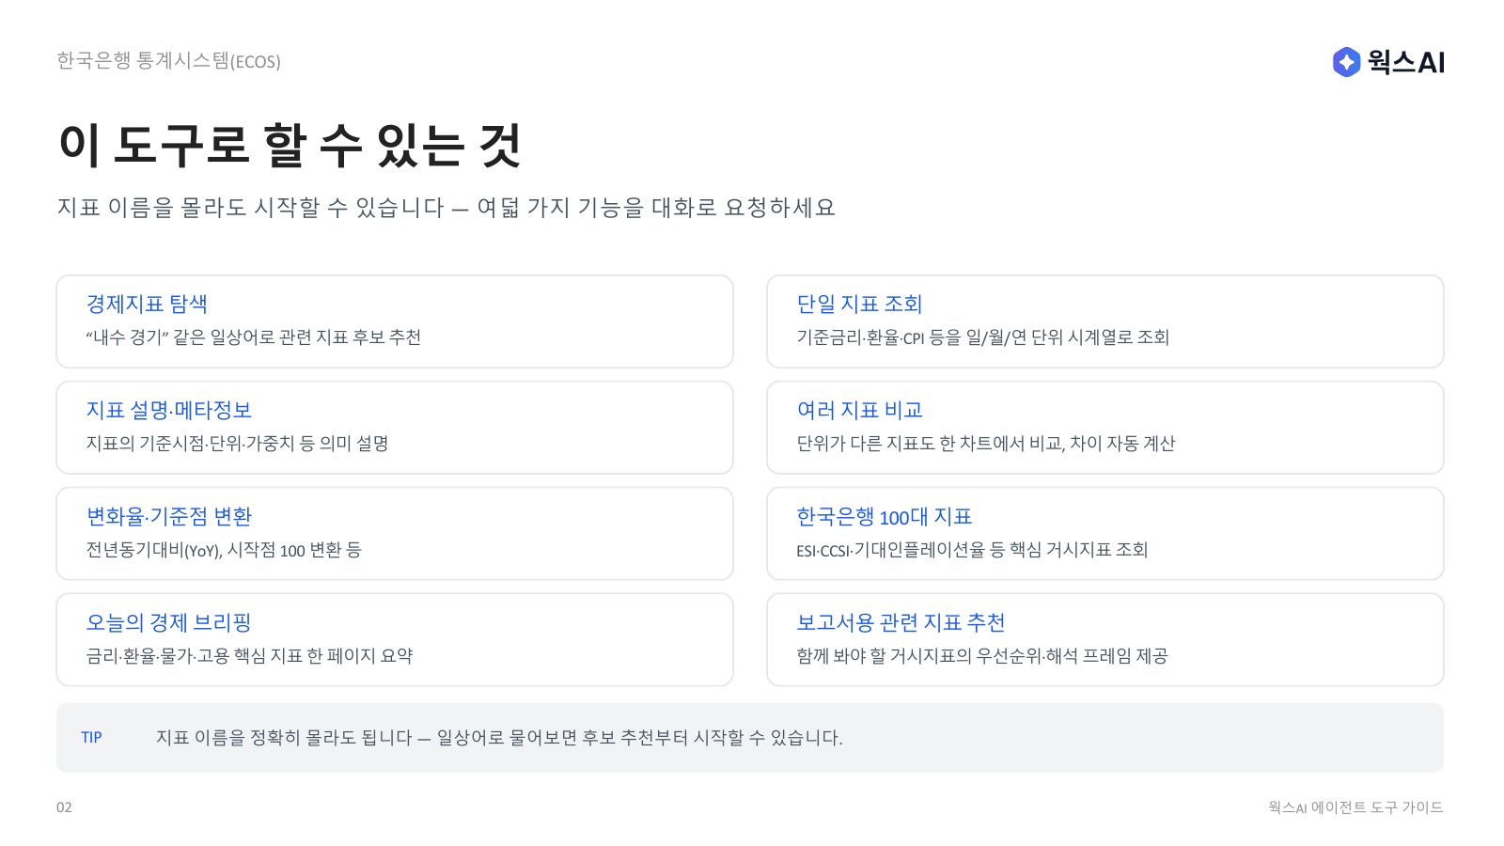This screenshot has width=1504, height=846.
Task: Click the page number 02
Action: 64,807
